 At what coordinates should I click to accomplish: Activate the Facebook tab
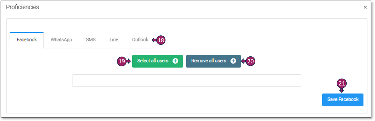click(27, 40)
